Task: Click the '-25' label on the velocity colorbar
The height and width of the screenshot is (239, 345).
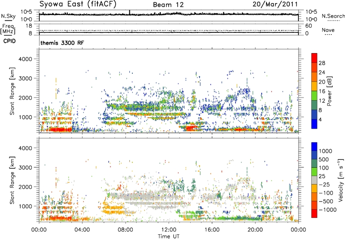Action: click(x=324, y=185)
